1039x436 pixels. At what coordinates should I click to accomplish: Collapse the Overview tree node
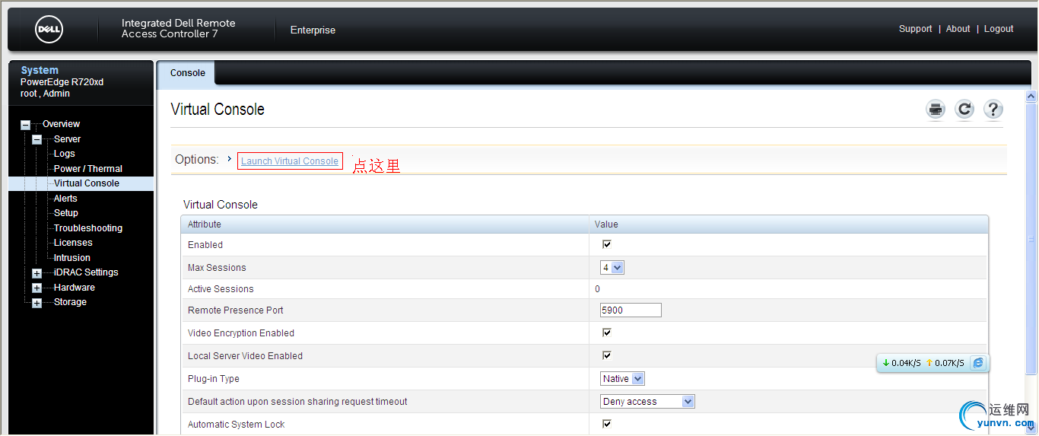(26, 125)
